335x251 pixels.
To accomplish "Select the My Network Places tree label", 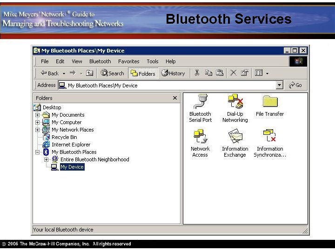I will pyautogui.click(x=73, y=130).
